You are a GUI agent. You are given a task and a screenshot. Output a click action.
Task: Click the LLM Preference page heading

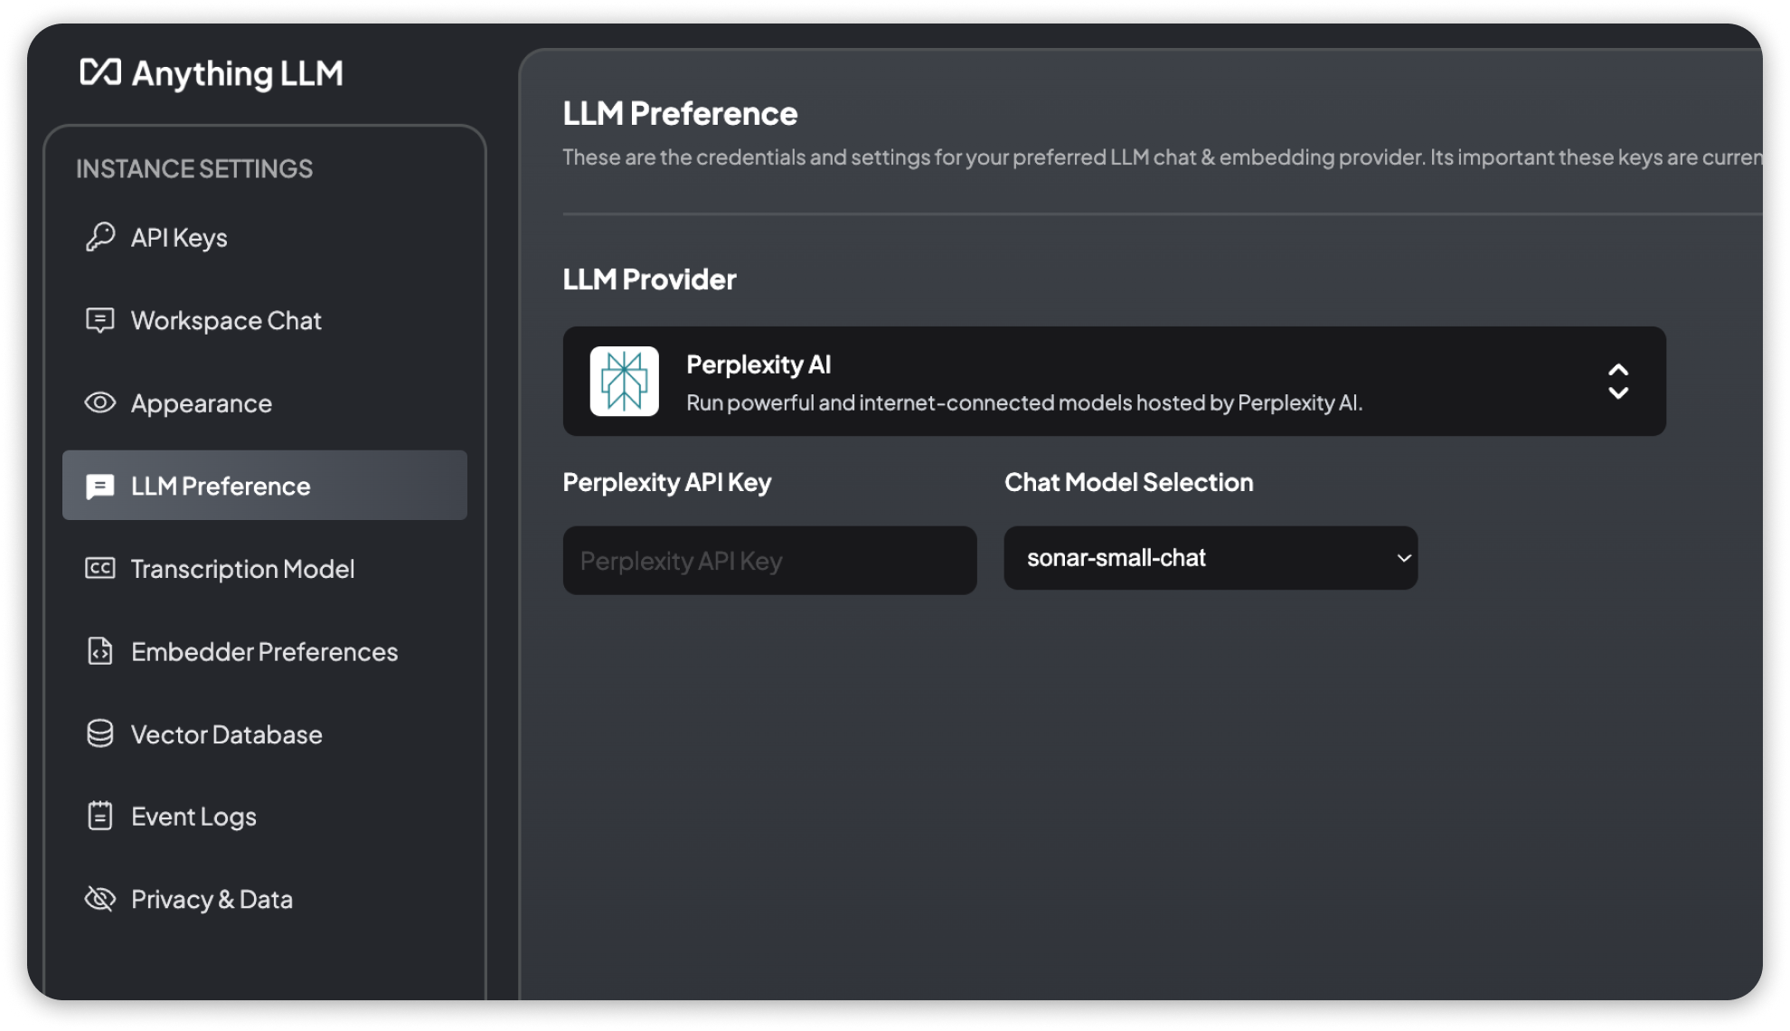point(680,113)
